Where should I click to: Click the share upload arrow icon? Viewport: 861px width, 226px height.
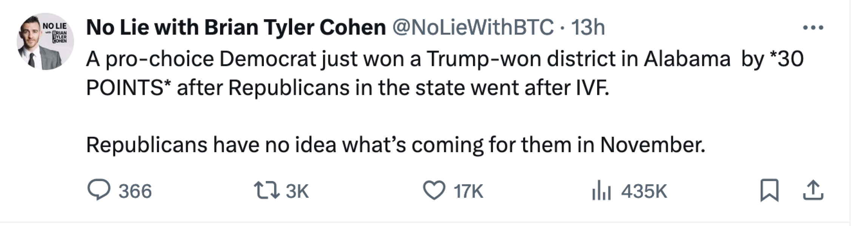pyautogui.click(x=812, y=190)
